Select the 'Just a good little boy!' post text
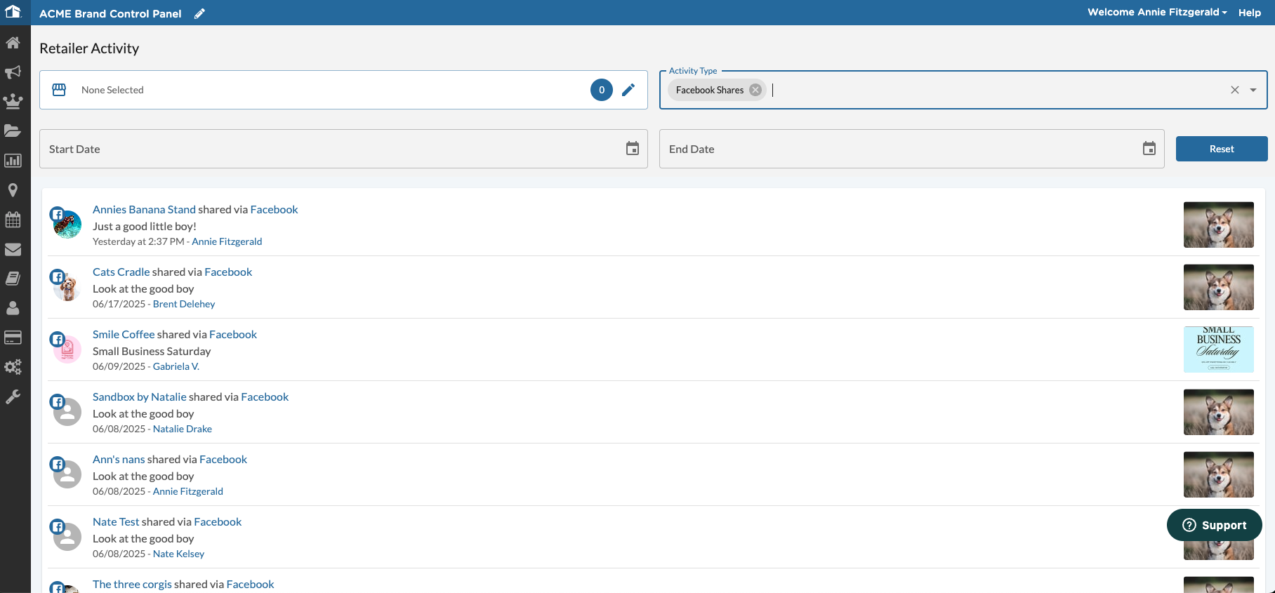The image size is (1275, 593). [145, 226]
